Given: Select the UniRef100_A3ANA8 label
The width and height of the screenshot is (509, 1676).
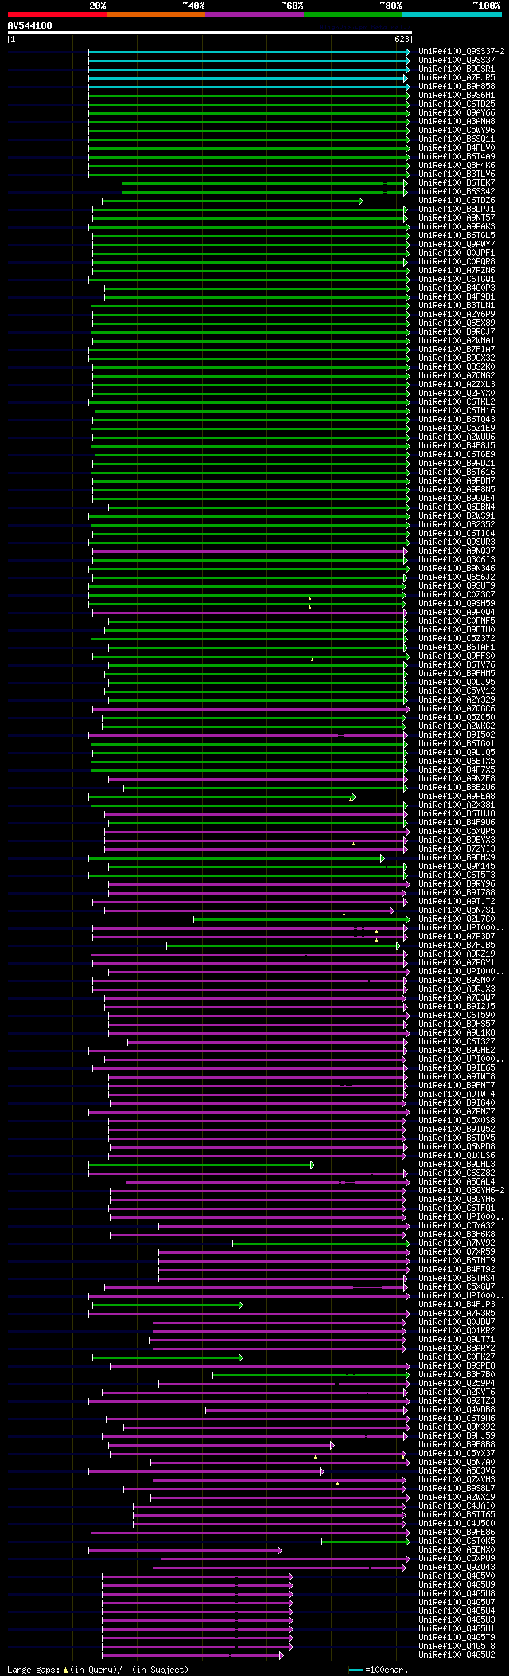Looking at the screenshot, I should (x=457, y=121).
